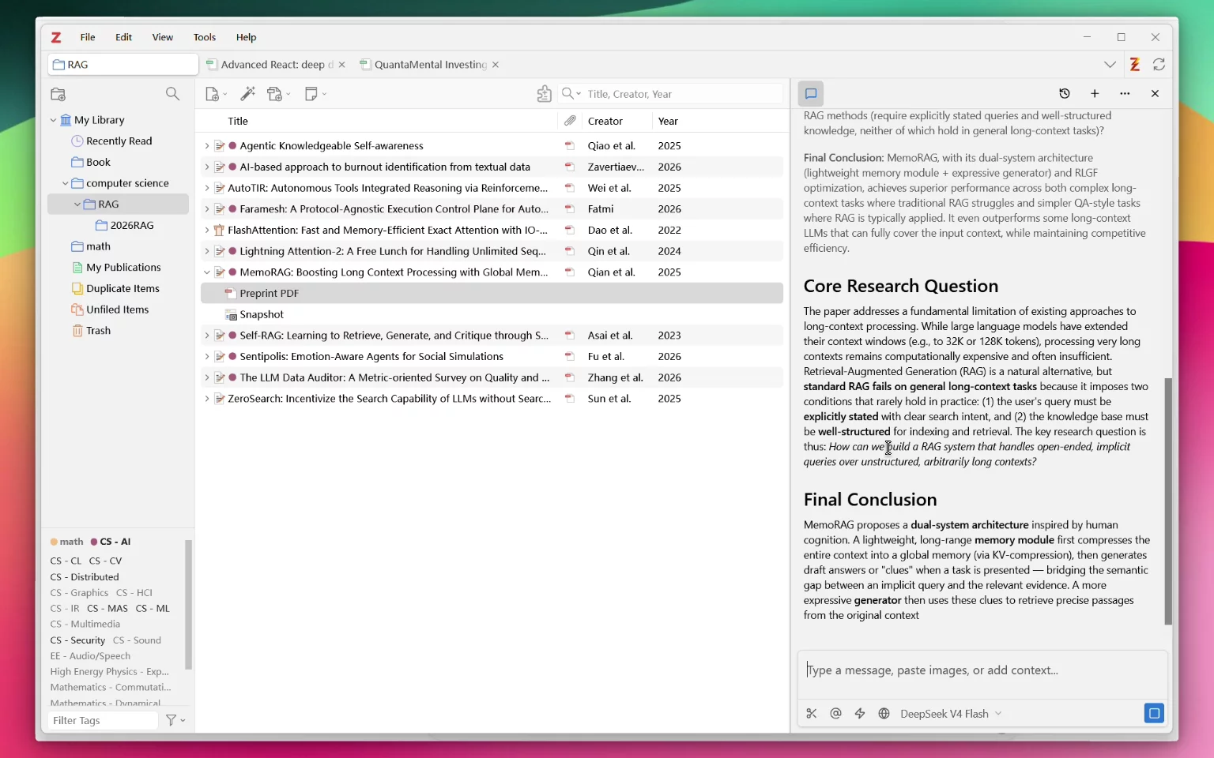Open the File menu
Image resolution: width=1214 pixels, height=758 pixels.
pos(88,37)
